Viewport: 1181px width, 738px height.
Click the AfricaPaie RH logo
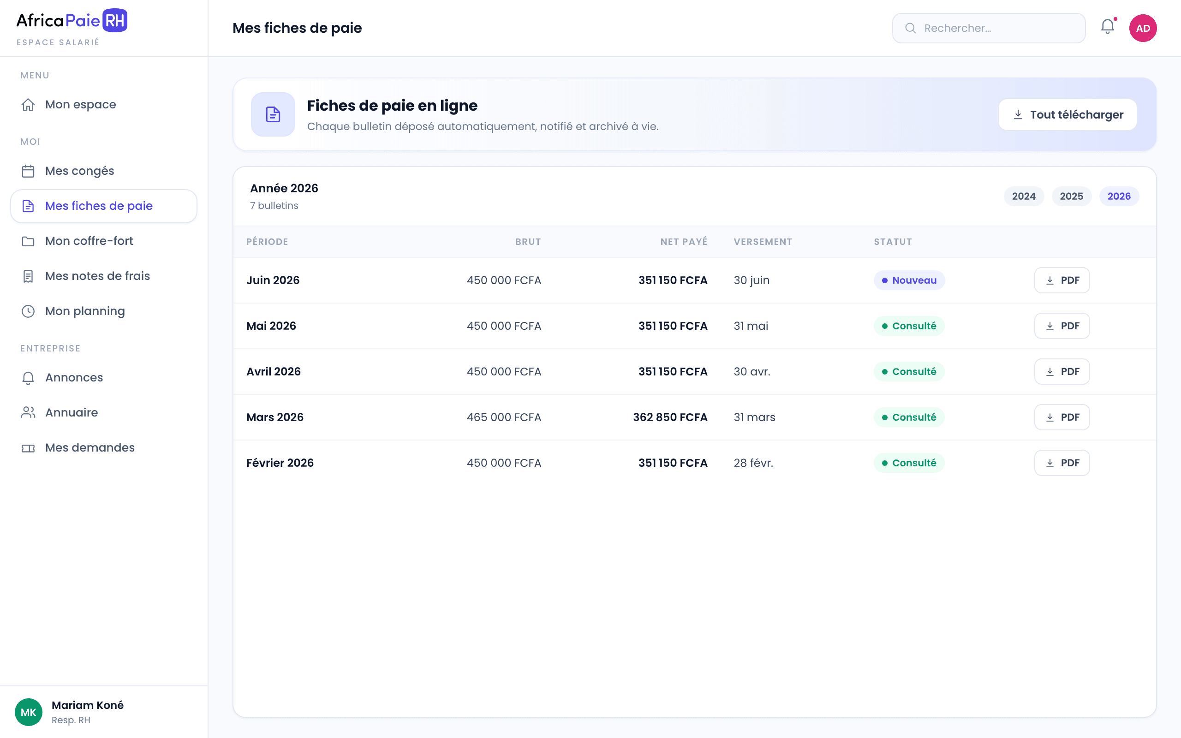(x=72, y=20)
